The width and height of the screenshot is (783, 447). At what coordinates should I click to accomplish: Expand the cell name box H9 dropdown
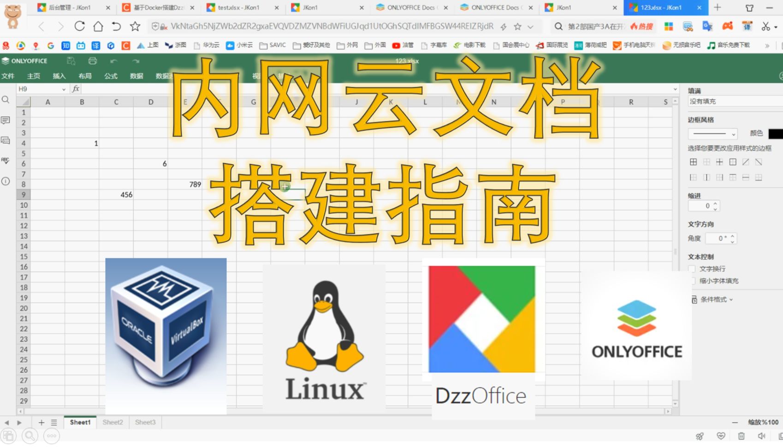64,89
